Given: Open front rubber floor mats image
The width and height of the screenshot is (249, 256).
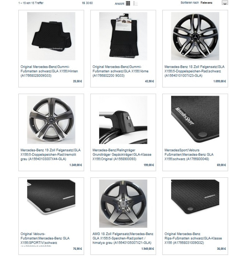Looking at the screenshot, I should click(x=123, y=36).
